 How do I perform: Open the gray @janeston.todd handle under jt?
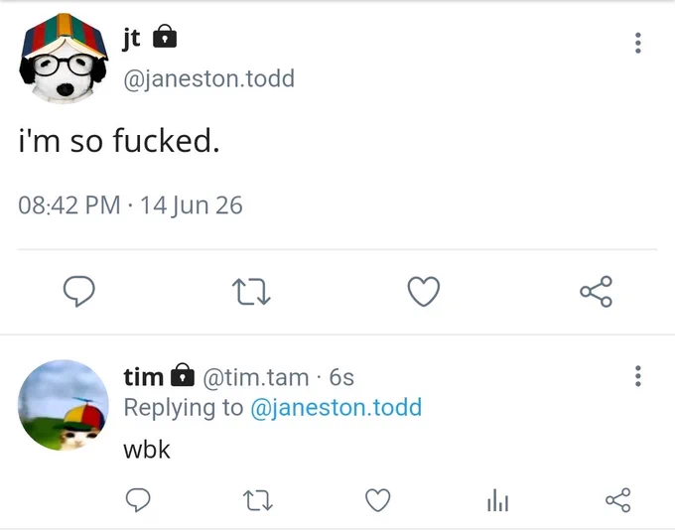(x=208, y=78)
